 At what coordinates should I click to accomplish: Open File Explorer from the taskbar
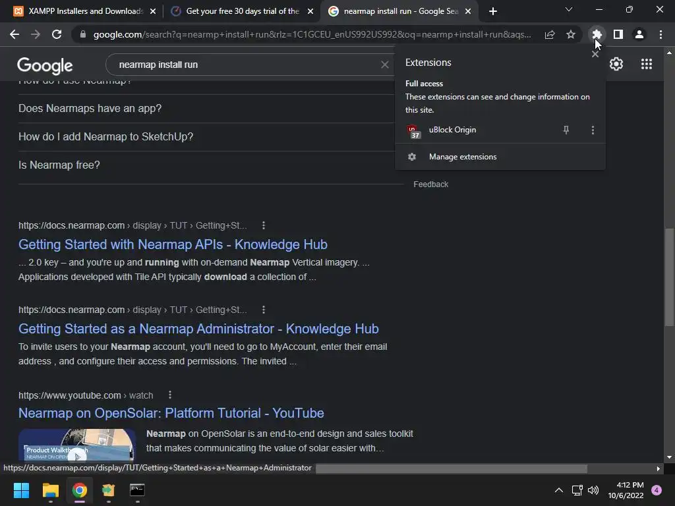tap(50, 490)
